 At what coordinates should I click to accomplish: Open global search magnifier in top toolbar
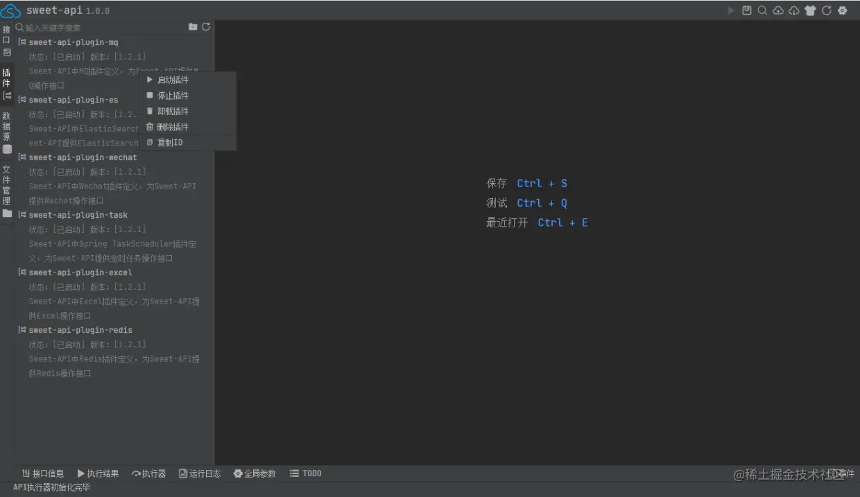click(762, 10)
